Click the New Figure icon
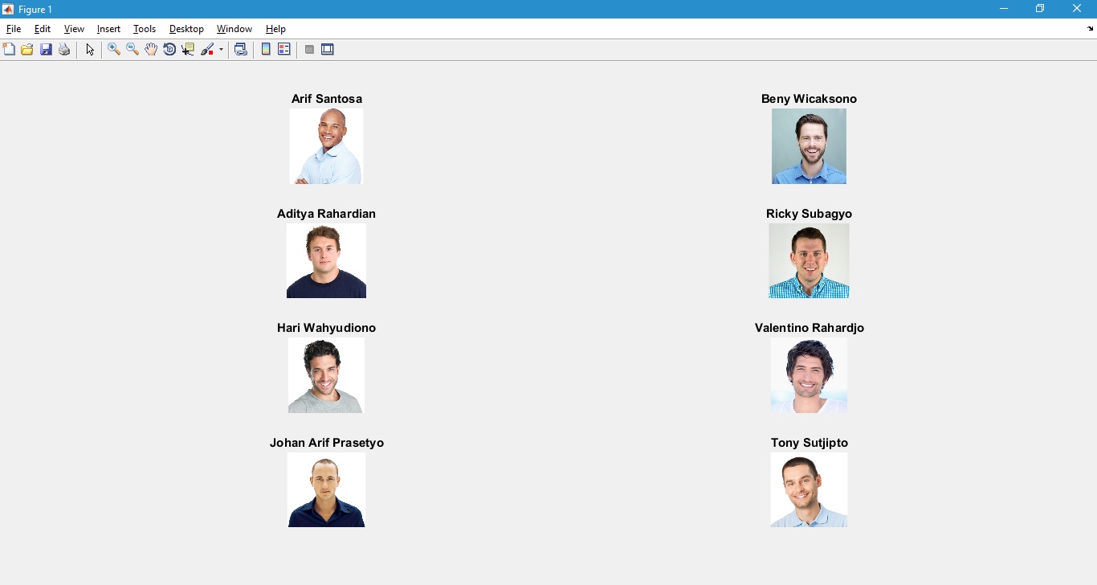The image size is (1097, 585). pyautogui.click(x=9, y=50)
